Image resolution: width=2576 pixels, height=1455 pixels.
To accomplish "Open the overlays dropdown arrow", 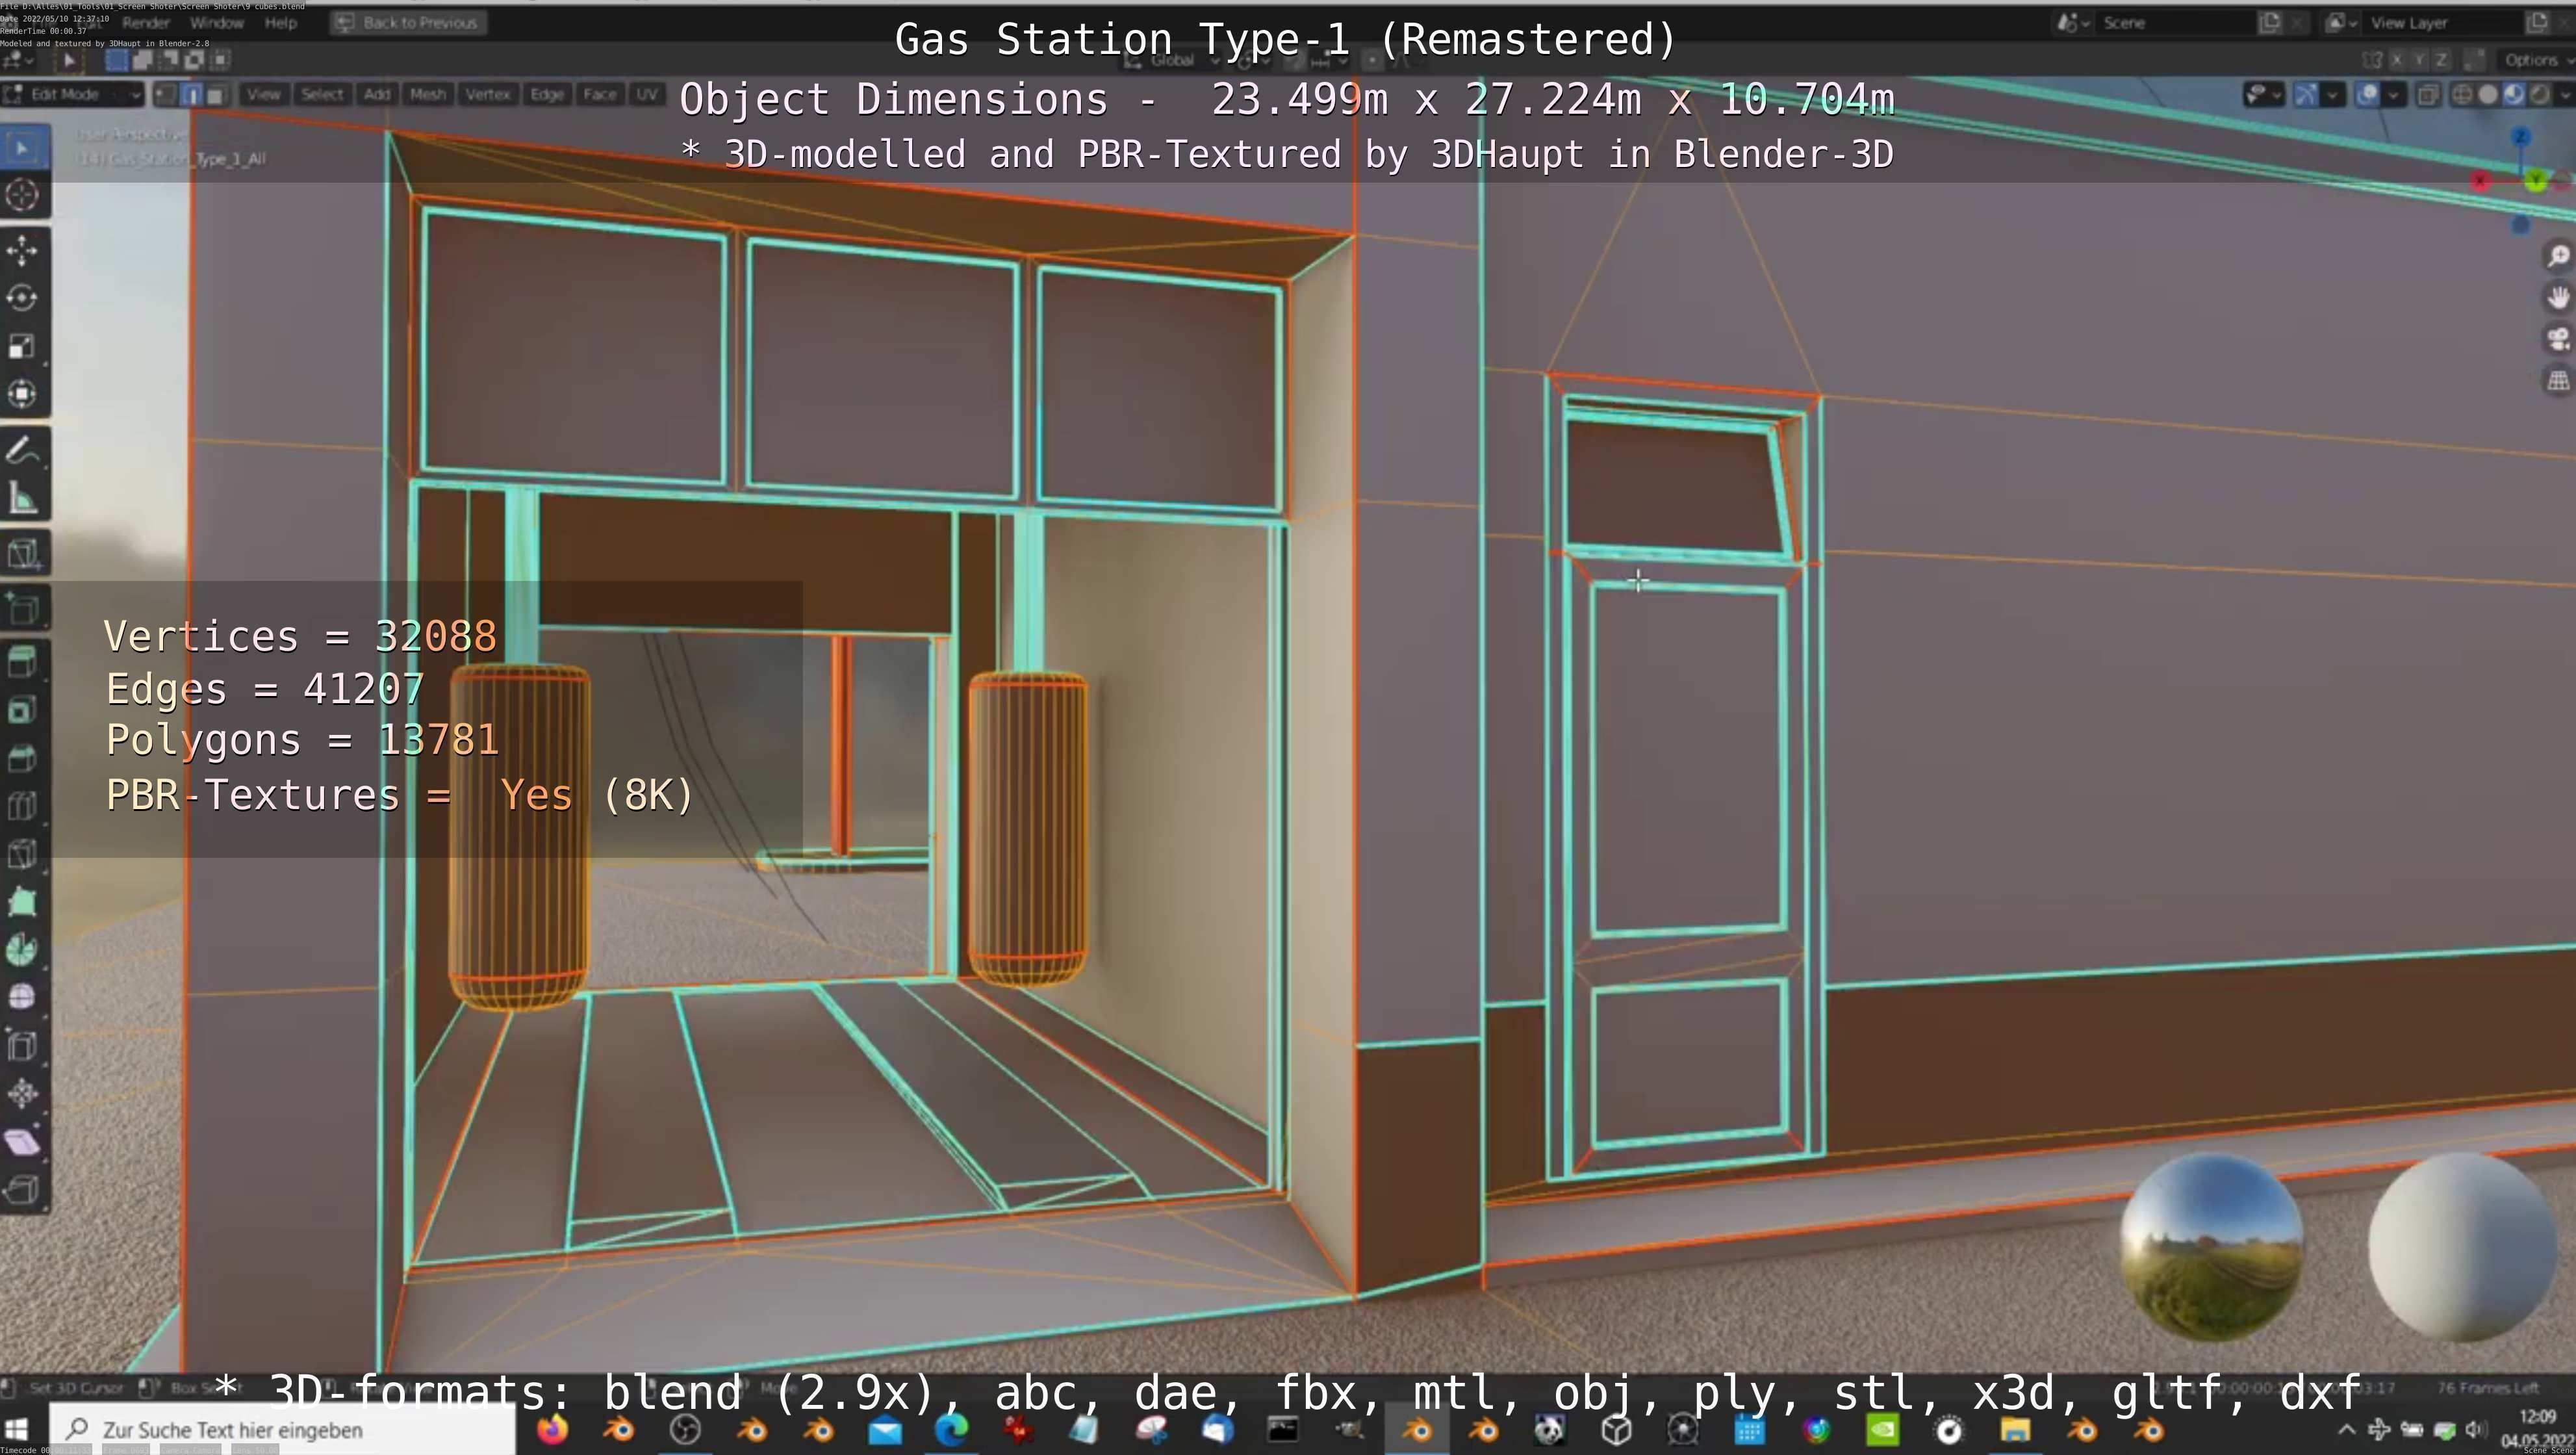I will pos(2393,95).
